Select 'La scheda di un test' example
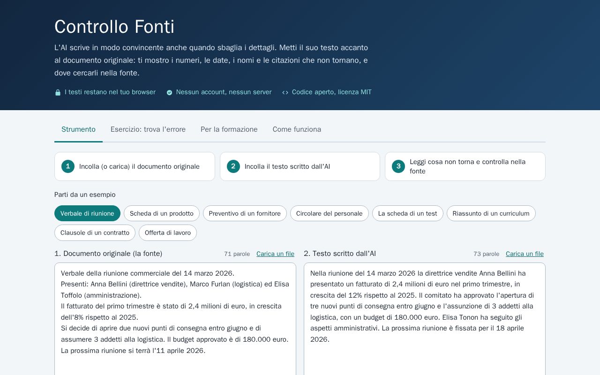The height and width of the screenshot is (375, 600). (x=408, y=213)
